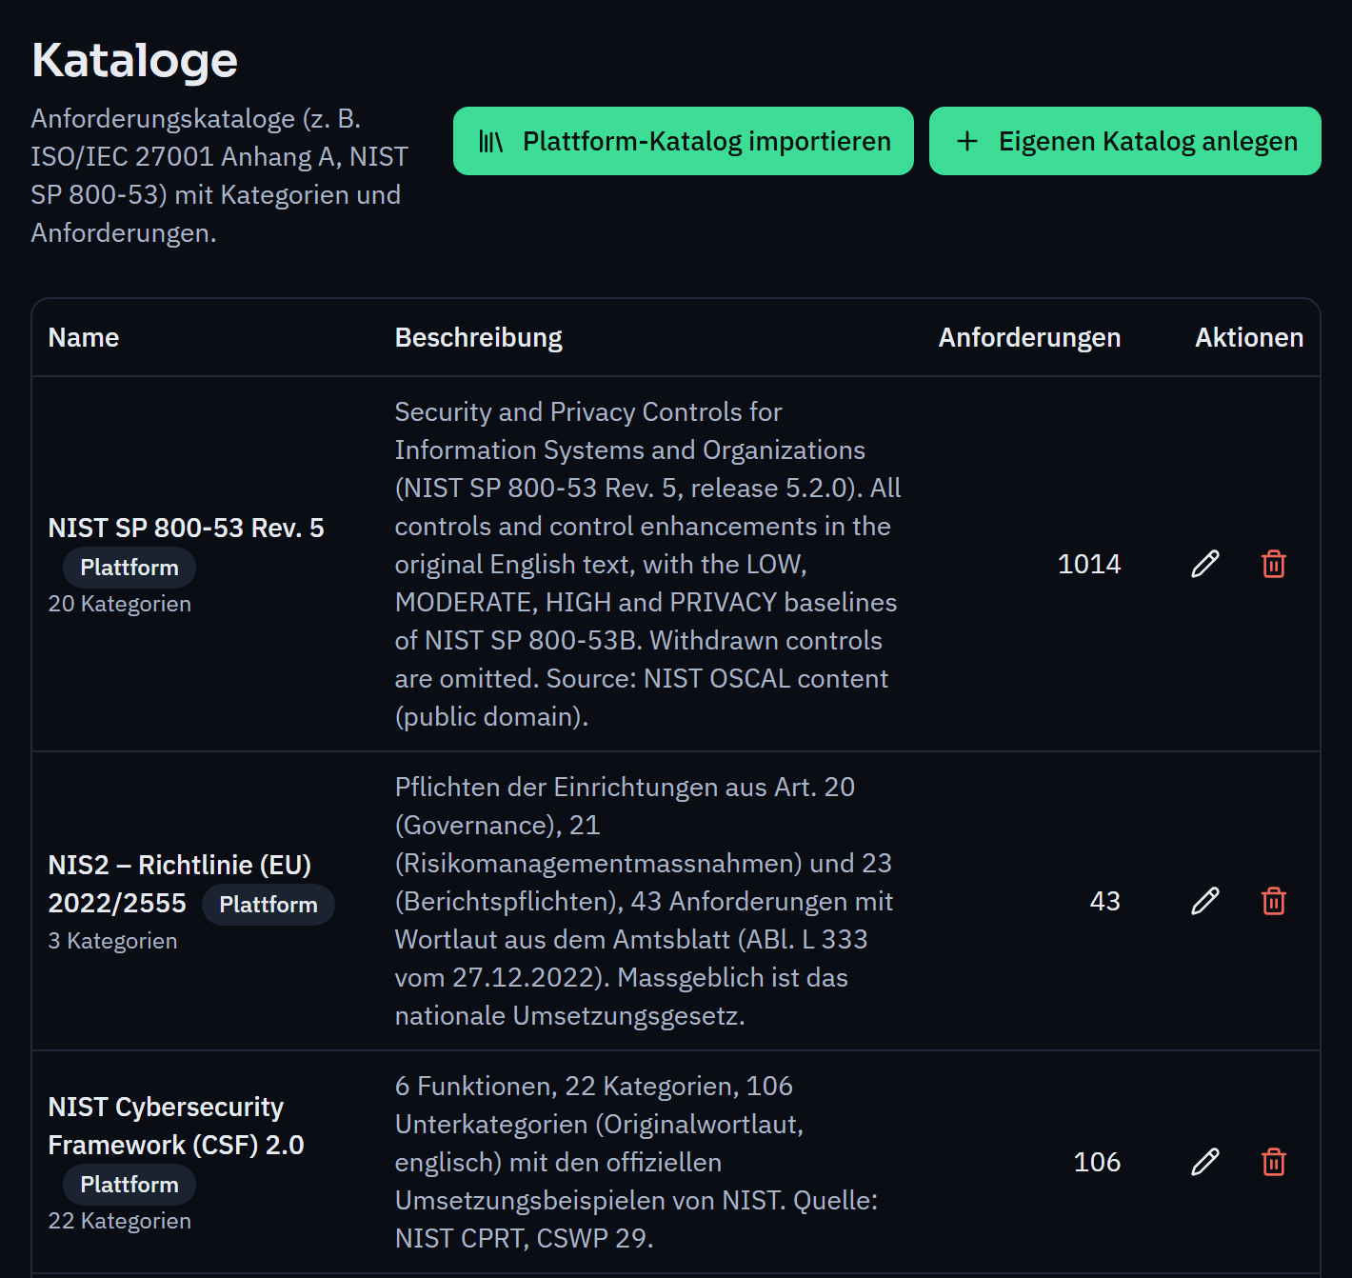Click Plattform badge of NIST Cybersecurity Framework
The image size is (1352, 1278).
click(x=129, y=1185)
